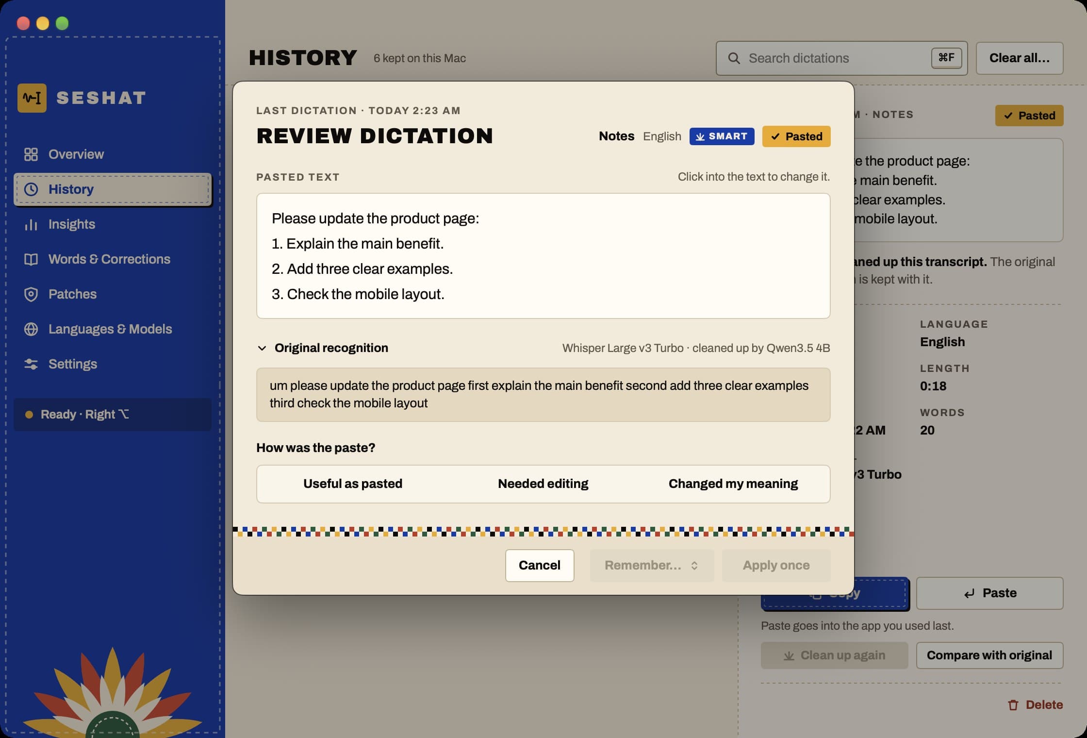1087x738 pixels.
Task: Click the Languages & Models globe icon
Action: pyautogui.click(x=31, y=329)
